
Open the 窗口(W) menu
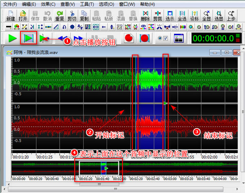point(127,4)
